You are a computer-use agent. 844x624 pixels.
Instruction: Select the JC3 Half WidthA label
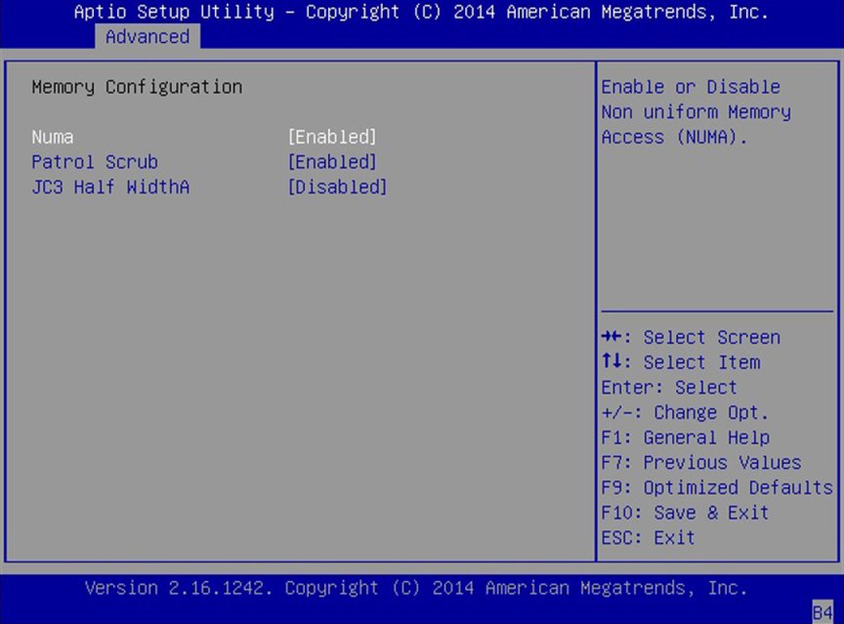pyautogui.click(x=110, y=187)
